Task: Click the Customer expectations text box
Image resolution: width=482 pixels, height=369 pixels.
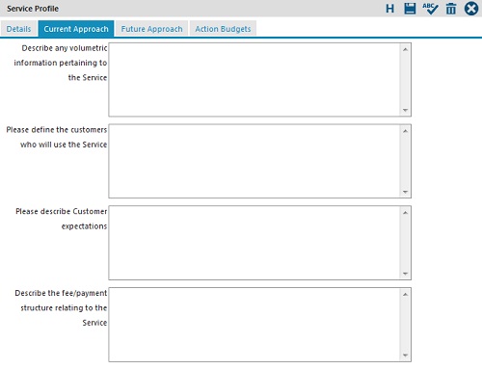Action: click(259, 243)
